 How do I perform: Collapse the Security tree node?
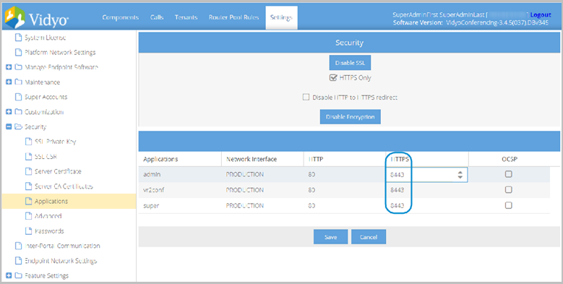click(9, 126)
